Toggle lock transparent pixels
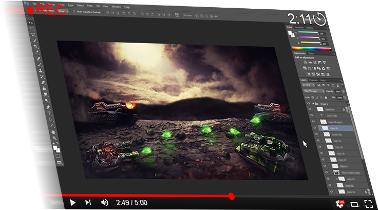378x210 pixels. pos(313,98)
